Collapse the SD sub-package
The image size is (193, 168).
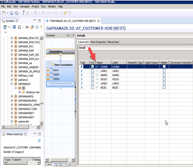pos(16,88)
